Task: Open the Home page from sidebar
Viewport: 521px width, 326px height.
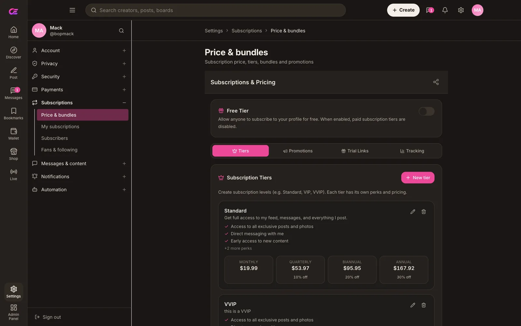Action: click(x=13, y=32)
